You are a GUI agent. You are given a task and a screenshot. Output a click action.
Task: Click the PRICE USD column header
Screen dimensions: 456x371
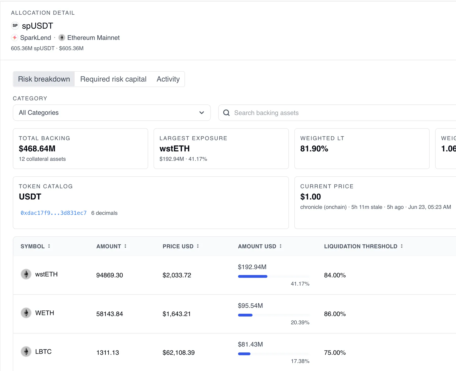tap(178, 246)
